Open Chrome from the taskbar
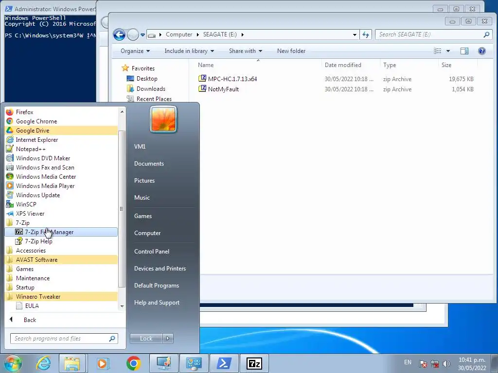 coord(133,363)
